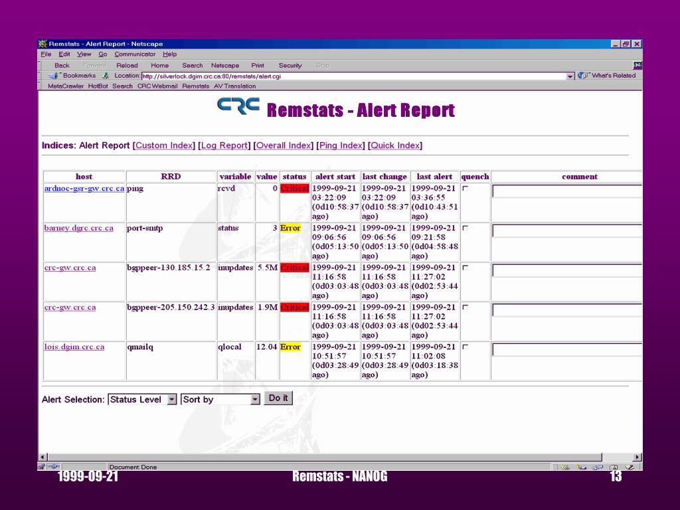Click comment field for bgppeer-130.185.15.2 row
The height and width of the screenshot is (510, 680).
click(567, 271)
